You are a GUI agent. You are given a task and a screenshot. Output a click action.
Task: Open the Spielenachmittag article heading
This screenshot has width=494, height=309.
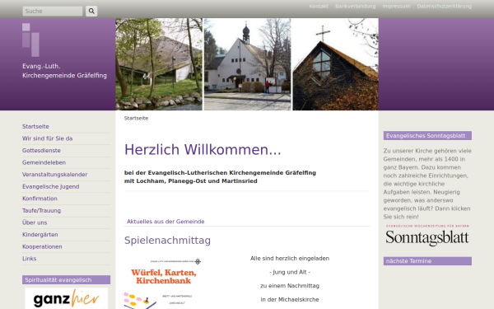tap(167, 241)
